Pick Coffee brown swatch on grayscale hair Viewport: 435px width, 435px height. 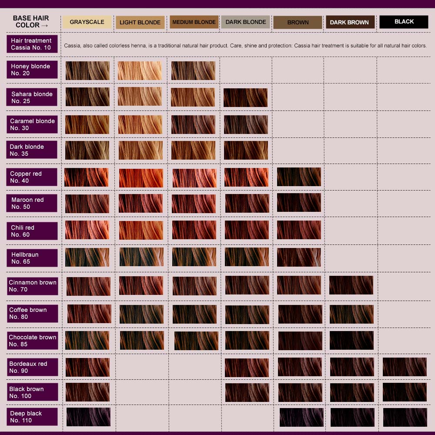(x=89, y=314)
